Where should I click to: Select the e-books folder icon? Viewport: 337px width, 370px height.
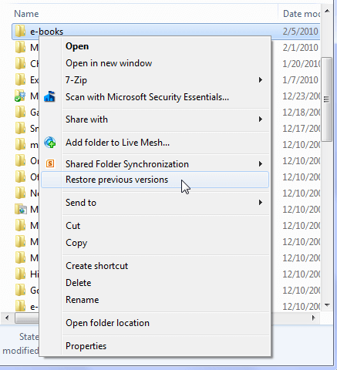[x=20, y=32]
